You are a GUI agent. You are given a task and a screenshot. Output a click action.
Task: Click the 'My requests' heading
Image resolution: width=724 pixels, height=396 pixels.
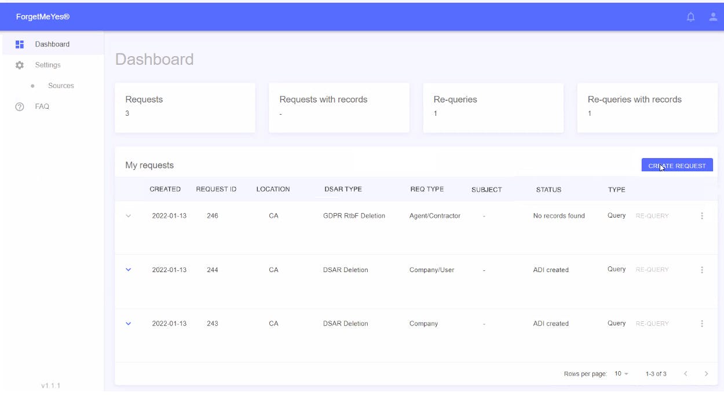pyautogui.click(x=149, y=166)
